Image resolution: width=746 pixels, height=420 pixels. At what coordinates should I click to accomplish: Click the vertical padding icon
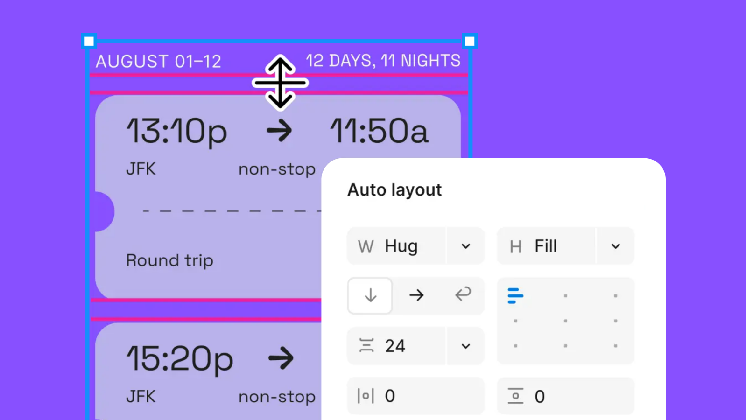click(x=515, y=396)
